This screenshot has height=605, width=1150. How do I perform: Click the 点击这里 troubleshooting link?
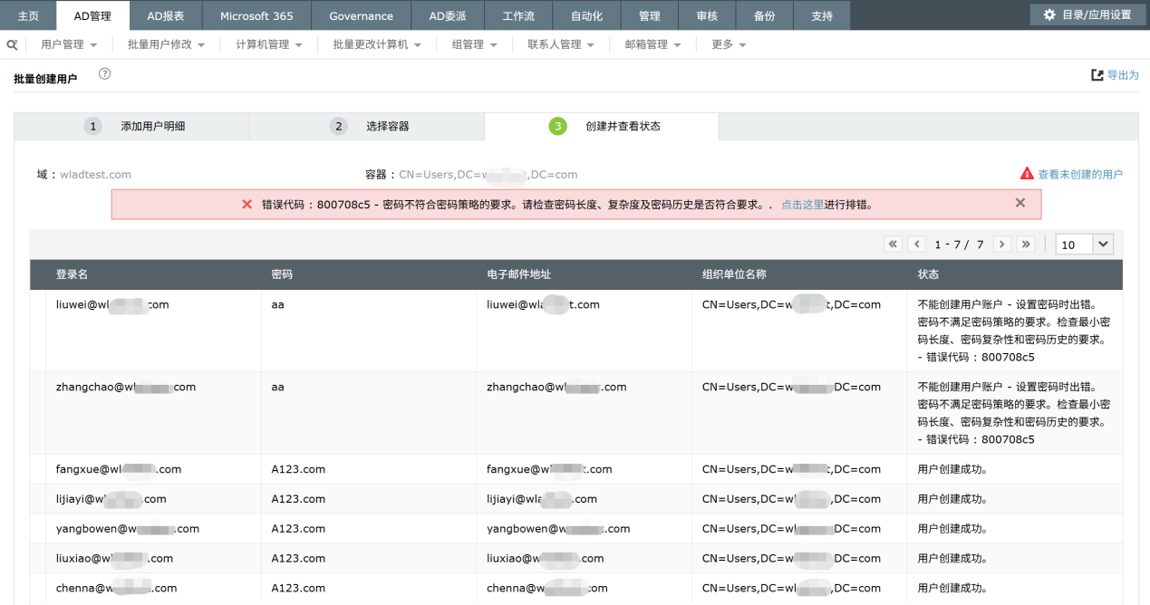coord(802,205)
